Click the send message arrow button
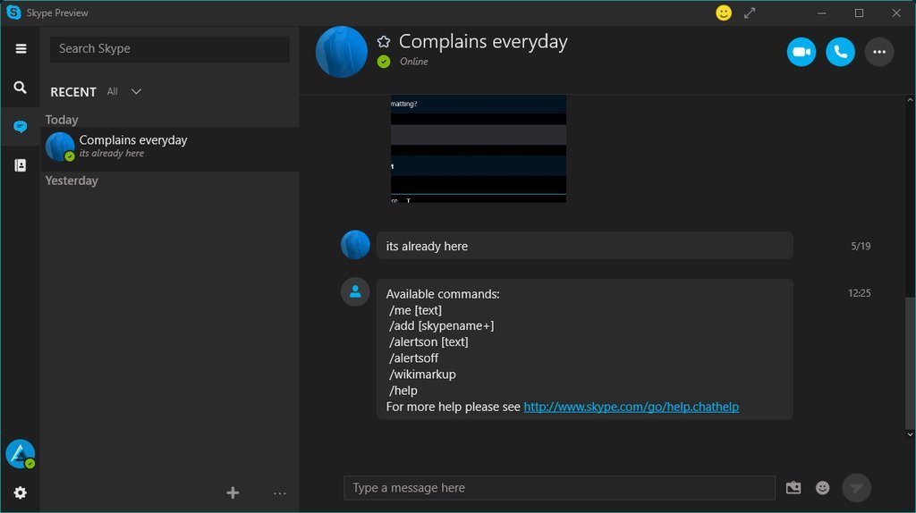The image size is (916, 513). [x=856, y=488]
